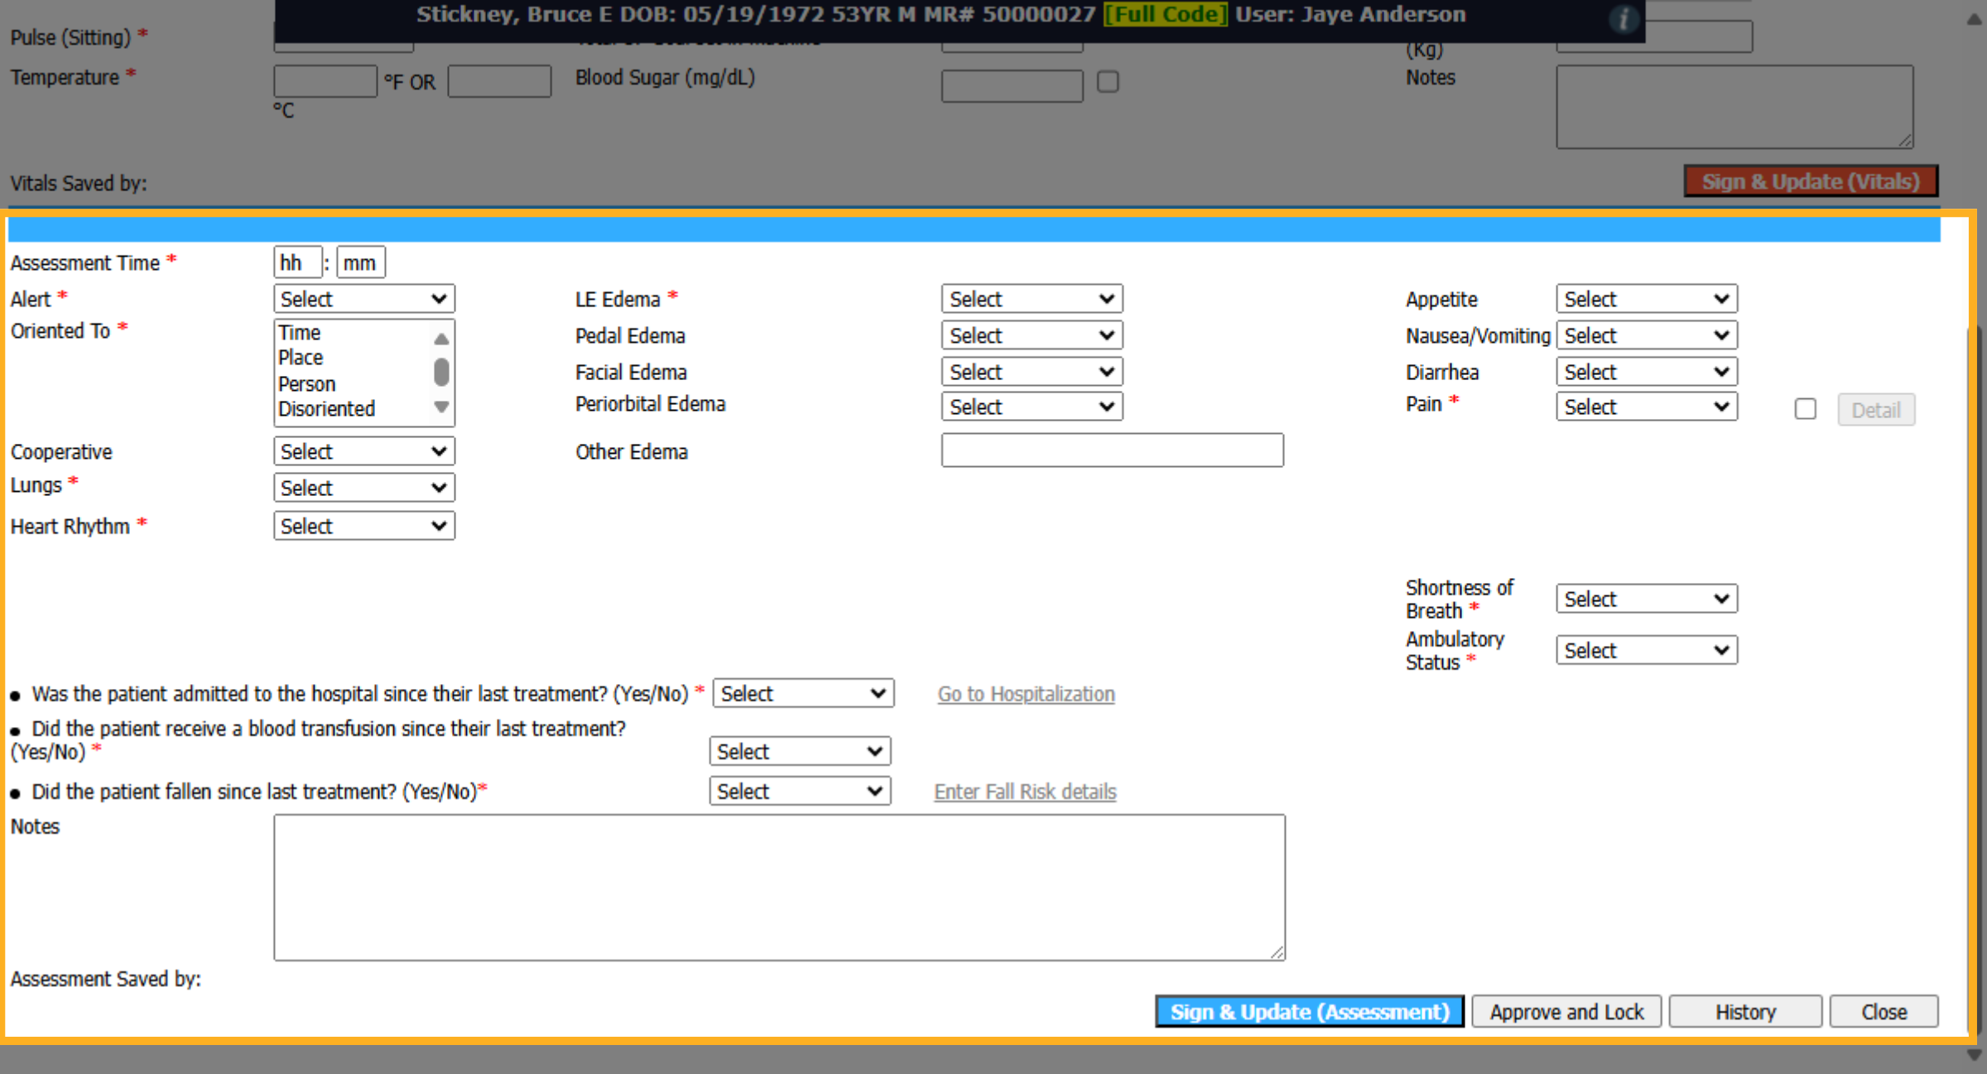
Task: Click the Pain Detail button
Action: (1876, 410)
